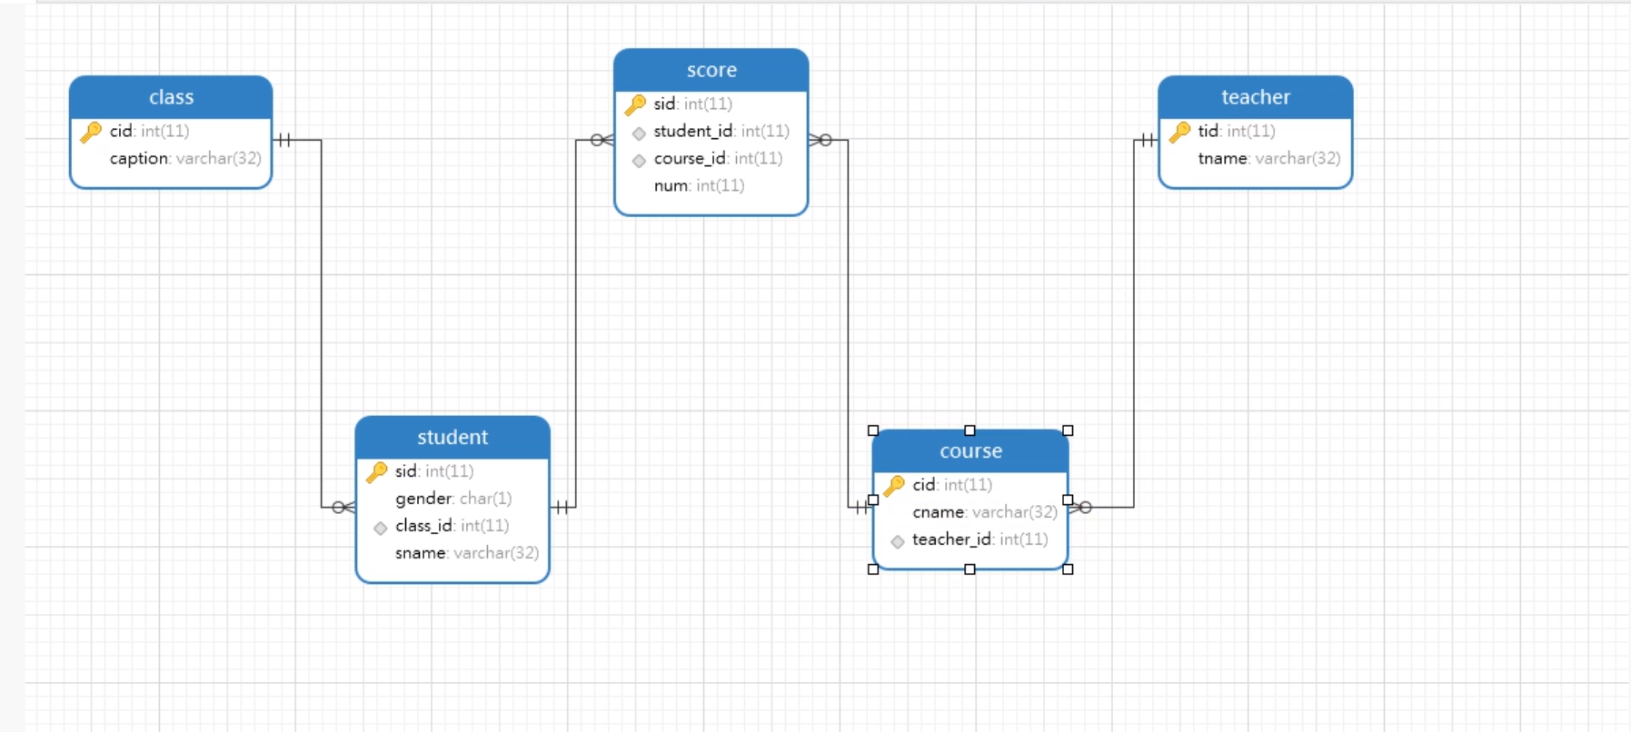
Task: Click primary key icon of course cid
Action: [894, 486]
